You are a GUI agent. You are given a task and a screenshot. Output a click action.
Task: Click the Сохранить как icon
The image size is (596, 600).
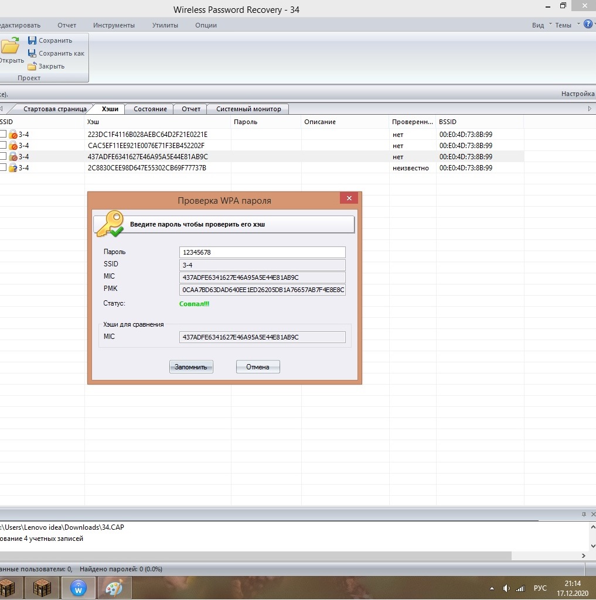[32, 53]
